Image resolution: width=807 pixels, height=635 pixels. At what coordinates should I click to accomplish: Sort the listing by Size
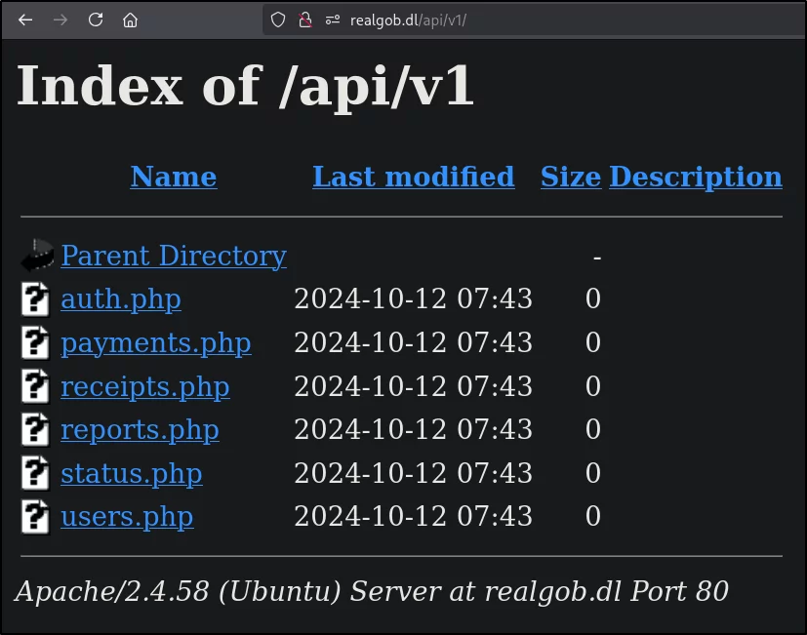[571, 177]
